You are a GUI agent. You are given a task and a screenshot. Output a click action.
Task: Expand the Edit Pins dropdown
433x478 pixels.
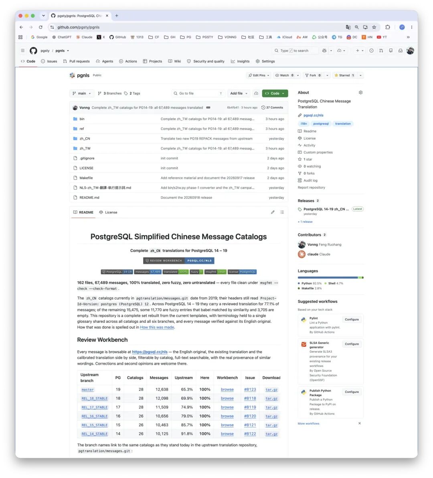(x=259, y=75)
